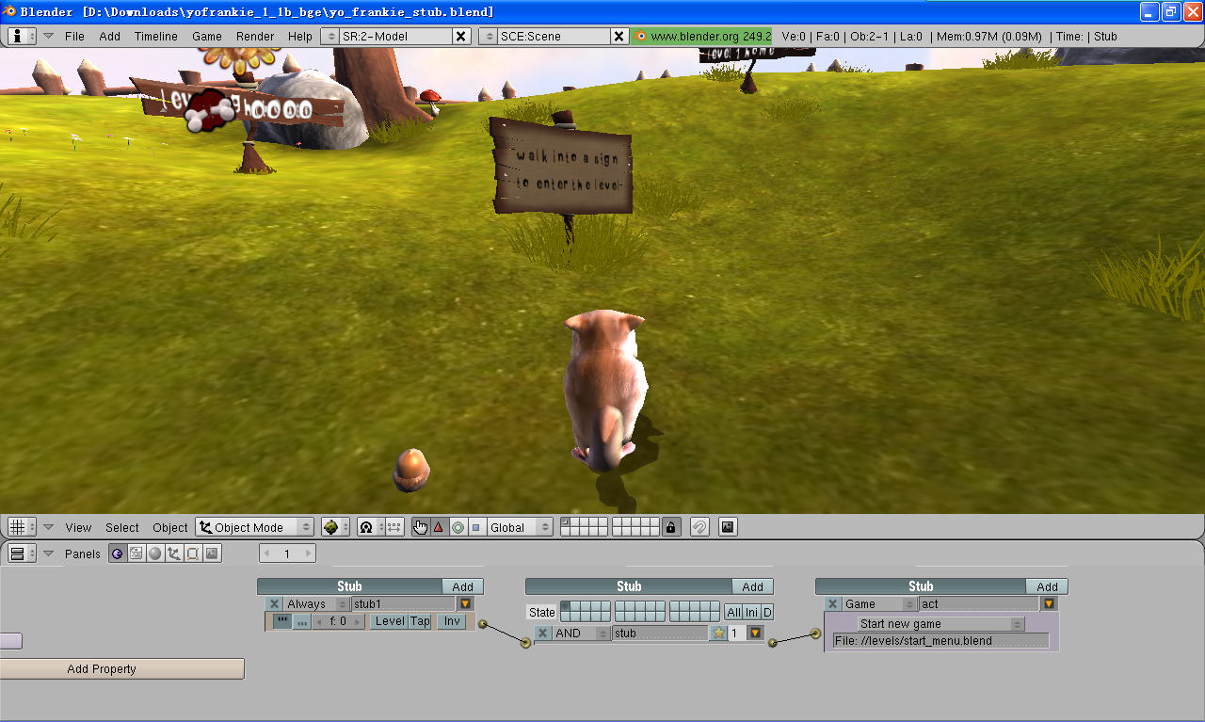Open the Global orientation dropdown
The width and height of the screenshot is (1205, 722).
[520, 527]
